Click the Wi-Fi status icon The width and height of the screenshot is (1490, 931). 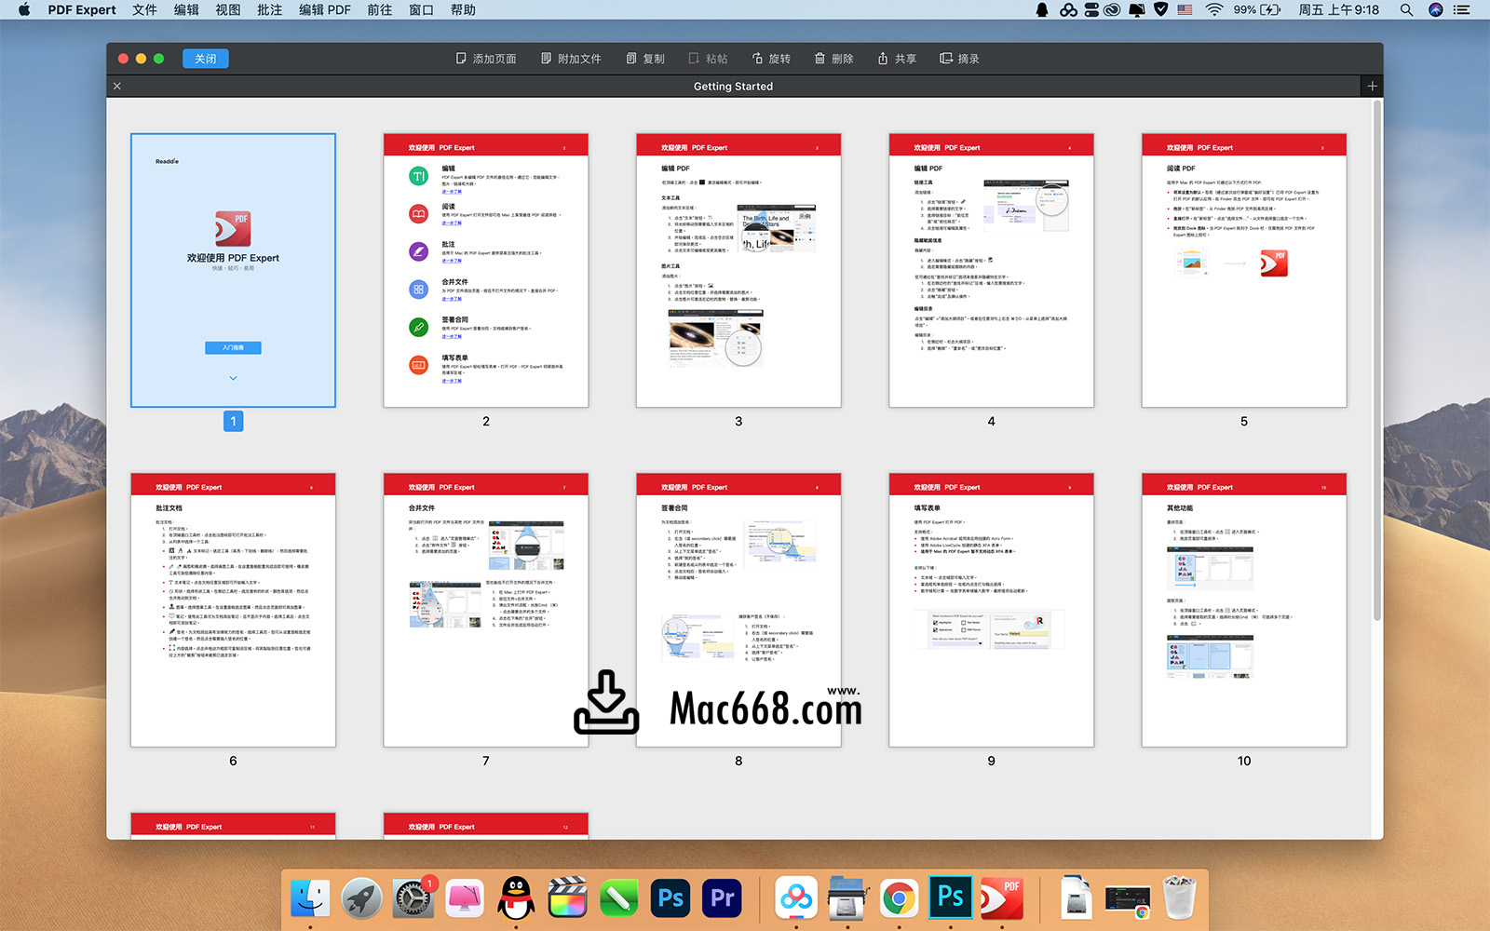(x=1214, y=9)
